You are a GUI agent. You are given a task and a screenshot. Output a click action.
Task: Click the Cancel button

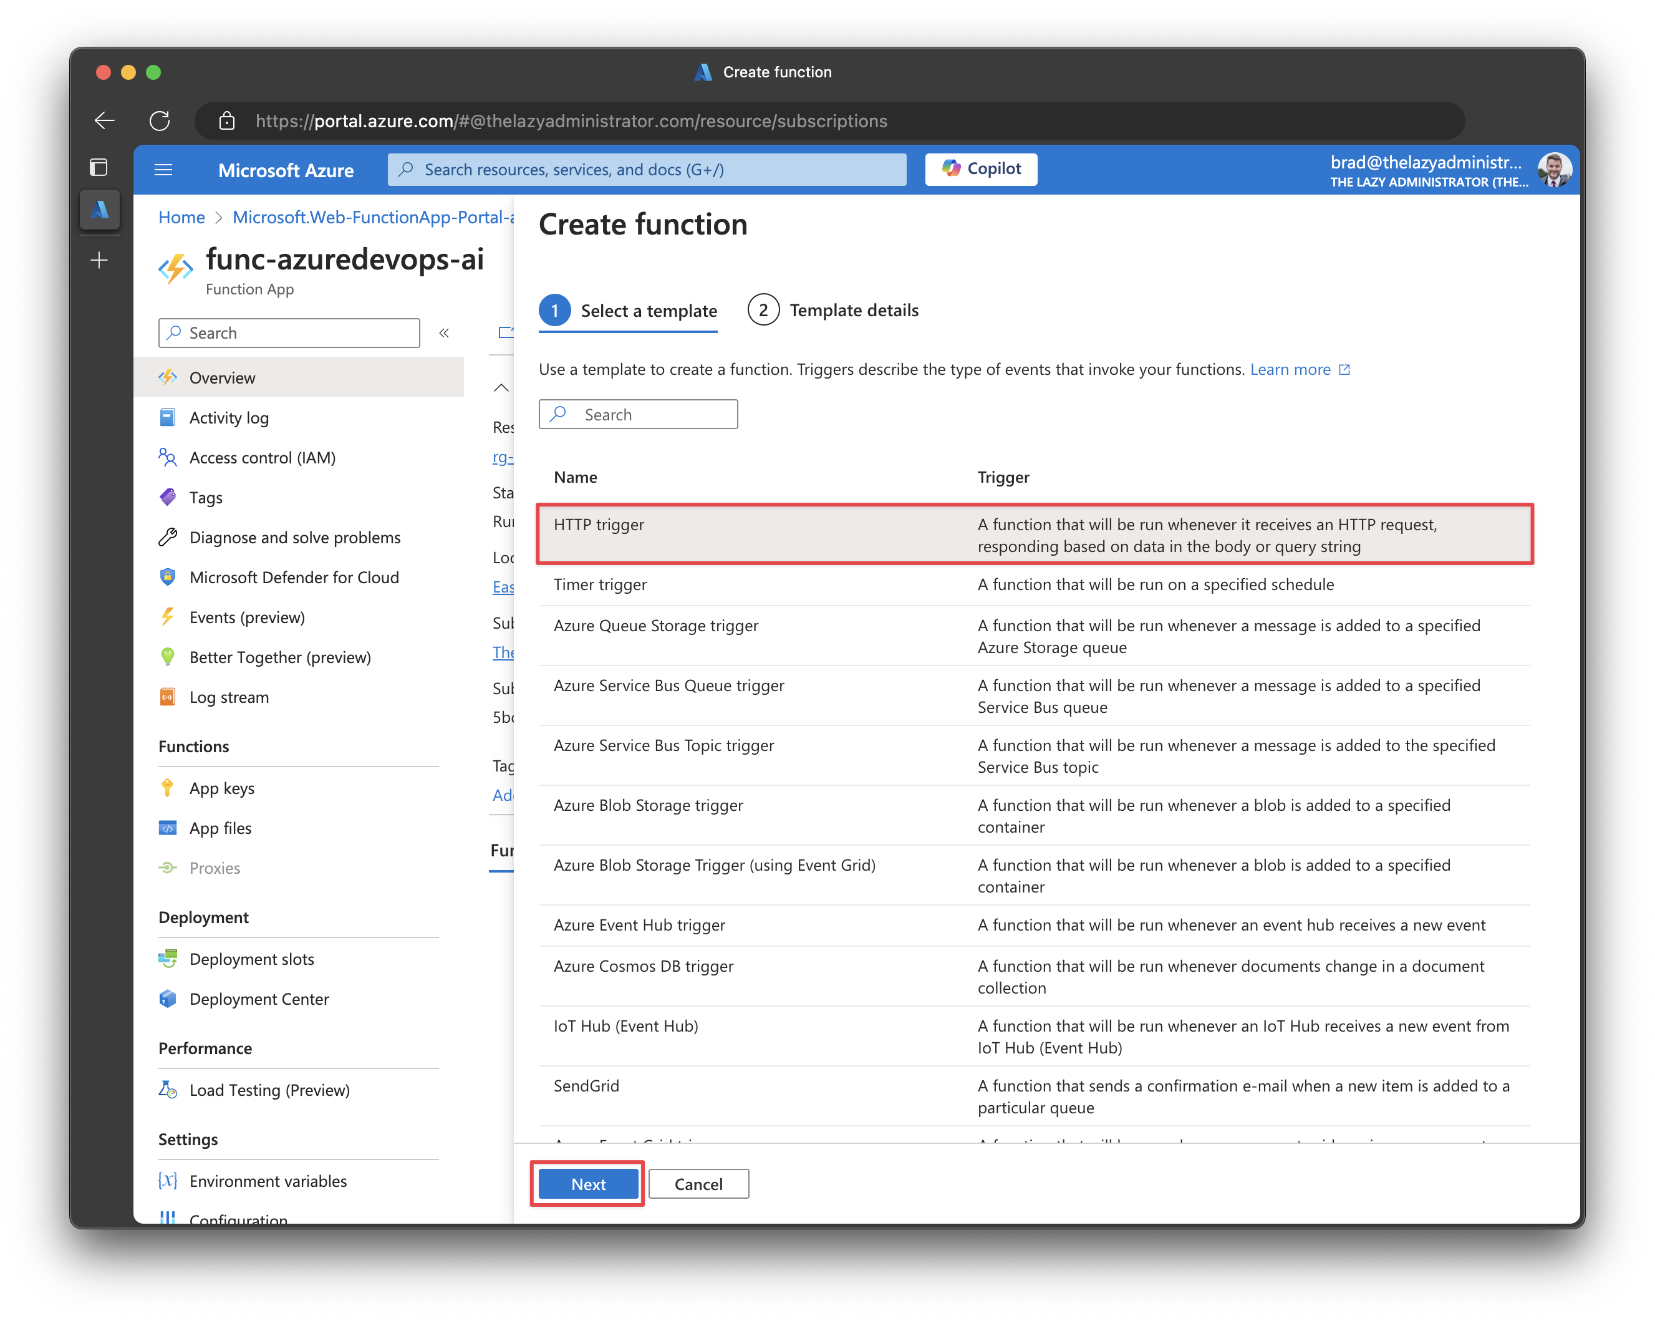pyautogui.click(x=698, y=1184)
